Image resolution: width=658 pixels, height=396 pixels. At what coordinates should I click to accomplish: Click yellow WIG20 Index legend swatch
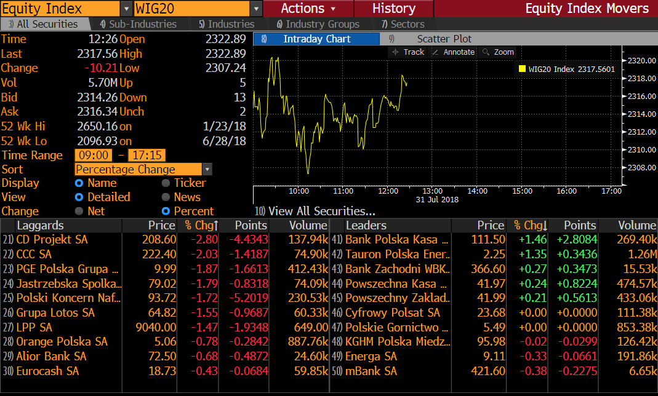point(522,69)
